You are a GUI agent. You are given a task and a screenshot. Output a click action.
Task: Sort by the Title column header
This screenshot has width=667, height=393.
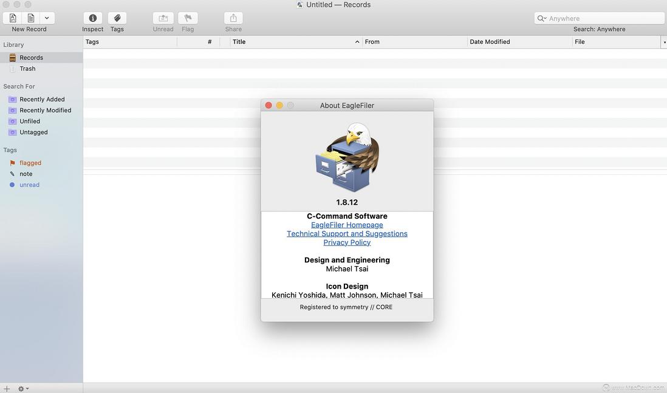pos(296,42)
